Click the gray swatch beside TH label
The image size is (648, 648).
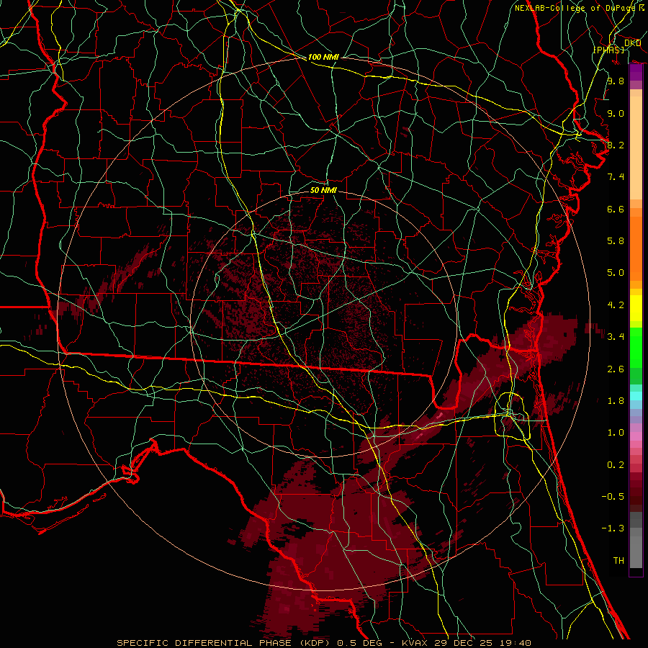point(636,559)
